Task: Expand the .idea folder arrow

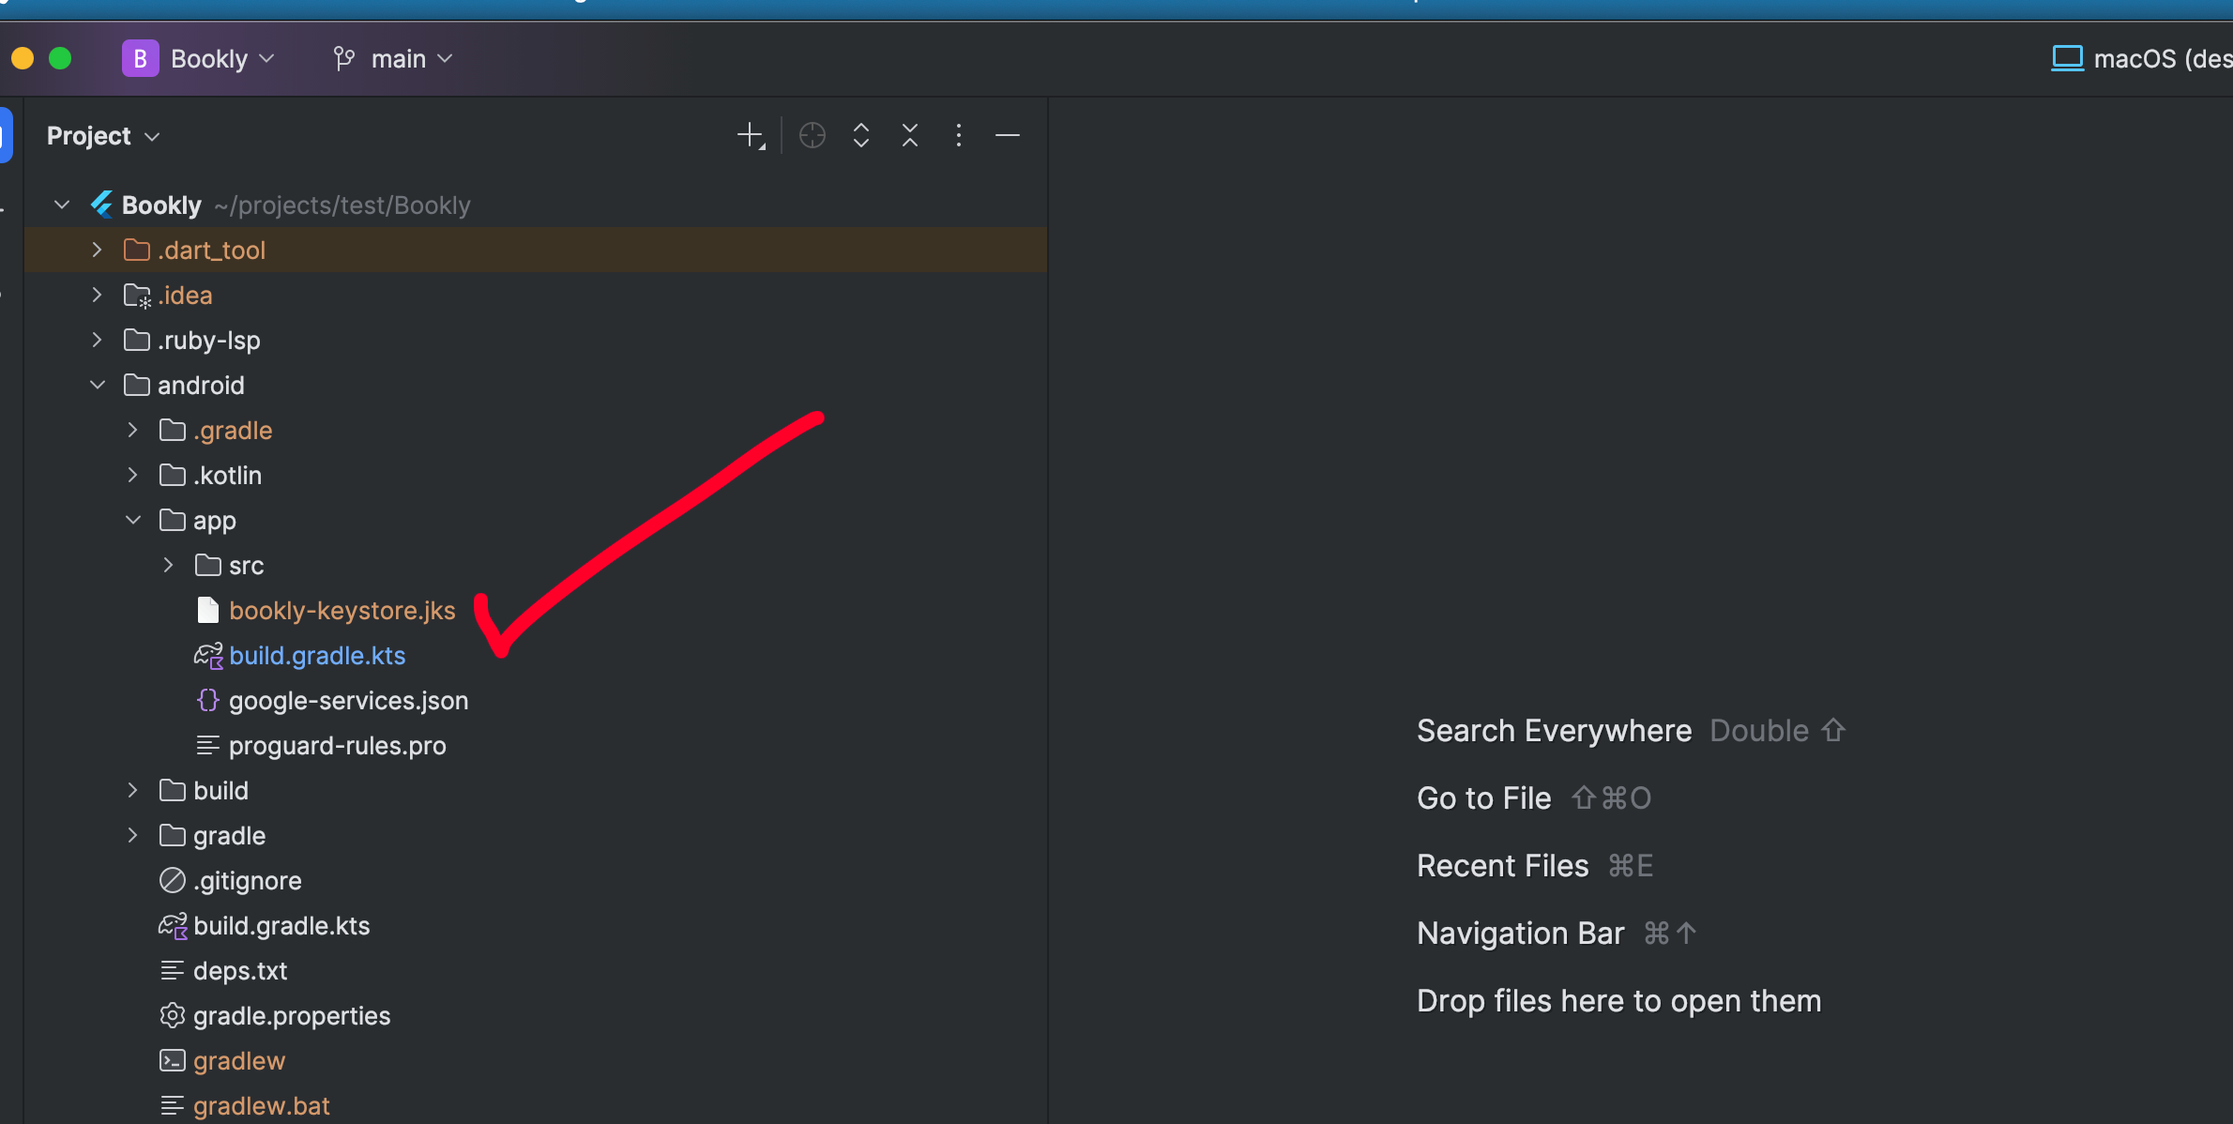Action: (97, 295)
